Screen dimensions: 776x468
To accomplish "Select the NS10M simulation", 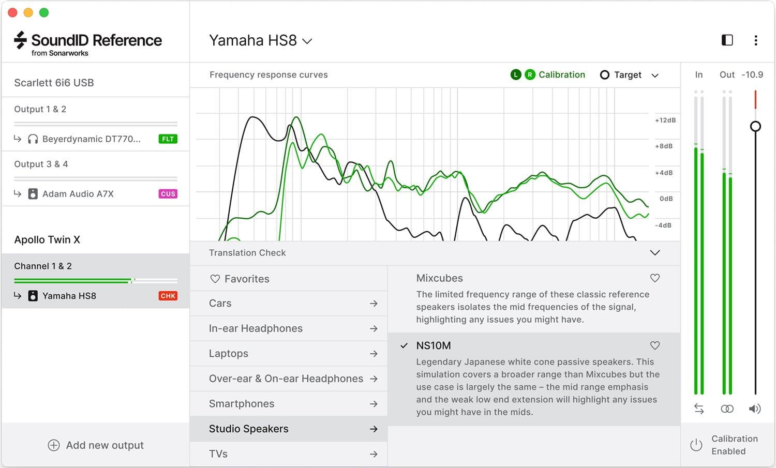I will coord(534,379).
